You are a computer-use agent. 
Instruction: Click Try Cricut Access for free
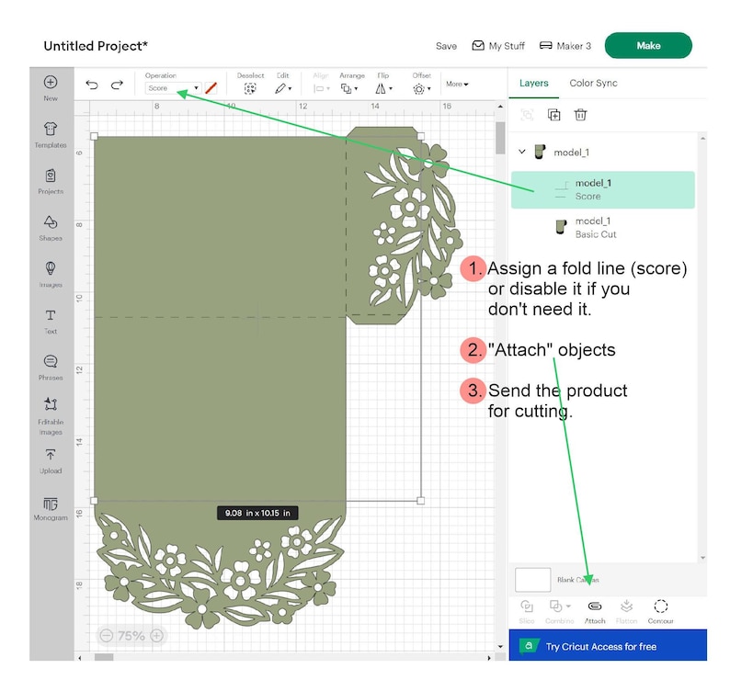[x=608, y=646]
